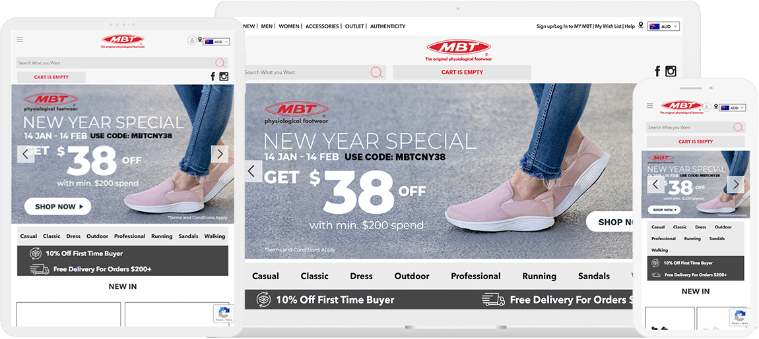Click the location pin on tablet header
This screenshot has width=759, height=339.
point(199,40)
